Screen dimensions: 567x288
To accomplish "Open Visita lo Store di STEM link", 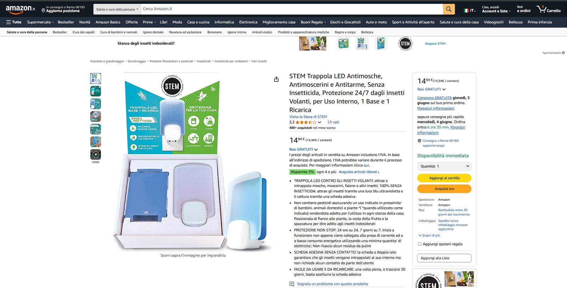I will 308,117.
